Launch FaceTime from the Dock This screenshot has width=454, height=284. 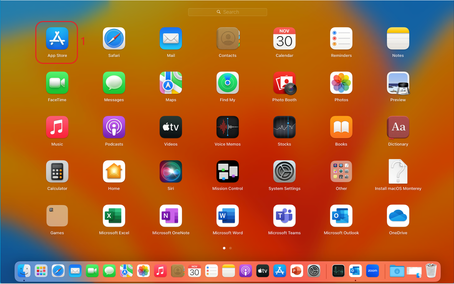pyautogui.click(x=92, y=271)
